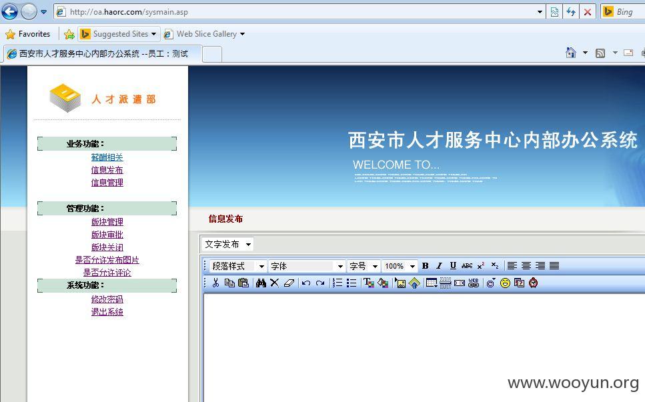Open 版块审批 link

tap(107, 234)
